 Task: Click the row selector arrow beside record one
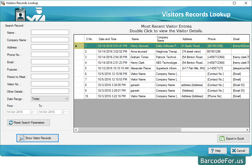[x=76, y=46]
